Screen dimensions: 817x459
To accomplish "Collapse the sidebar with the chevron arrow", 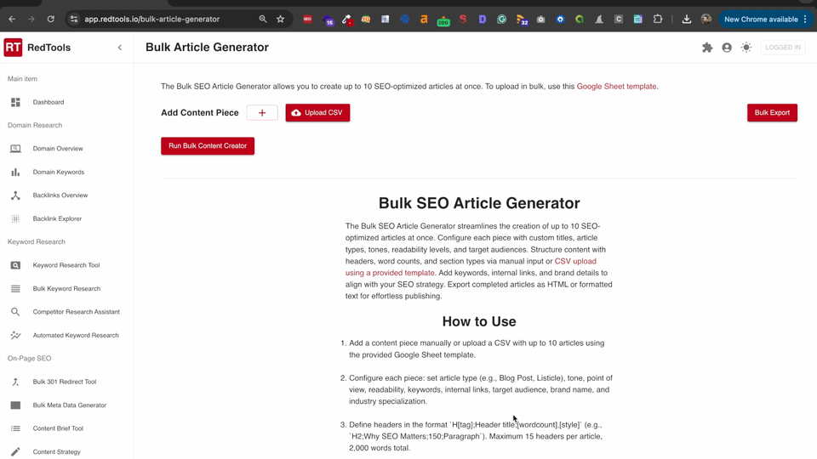I will pos(120,48).
